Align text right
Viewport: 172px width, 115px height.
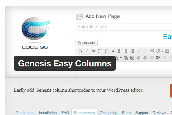tap(132, 51)
